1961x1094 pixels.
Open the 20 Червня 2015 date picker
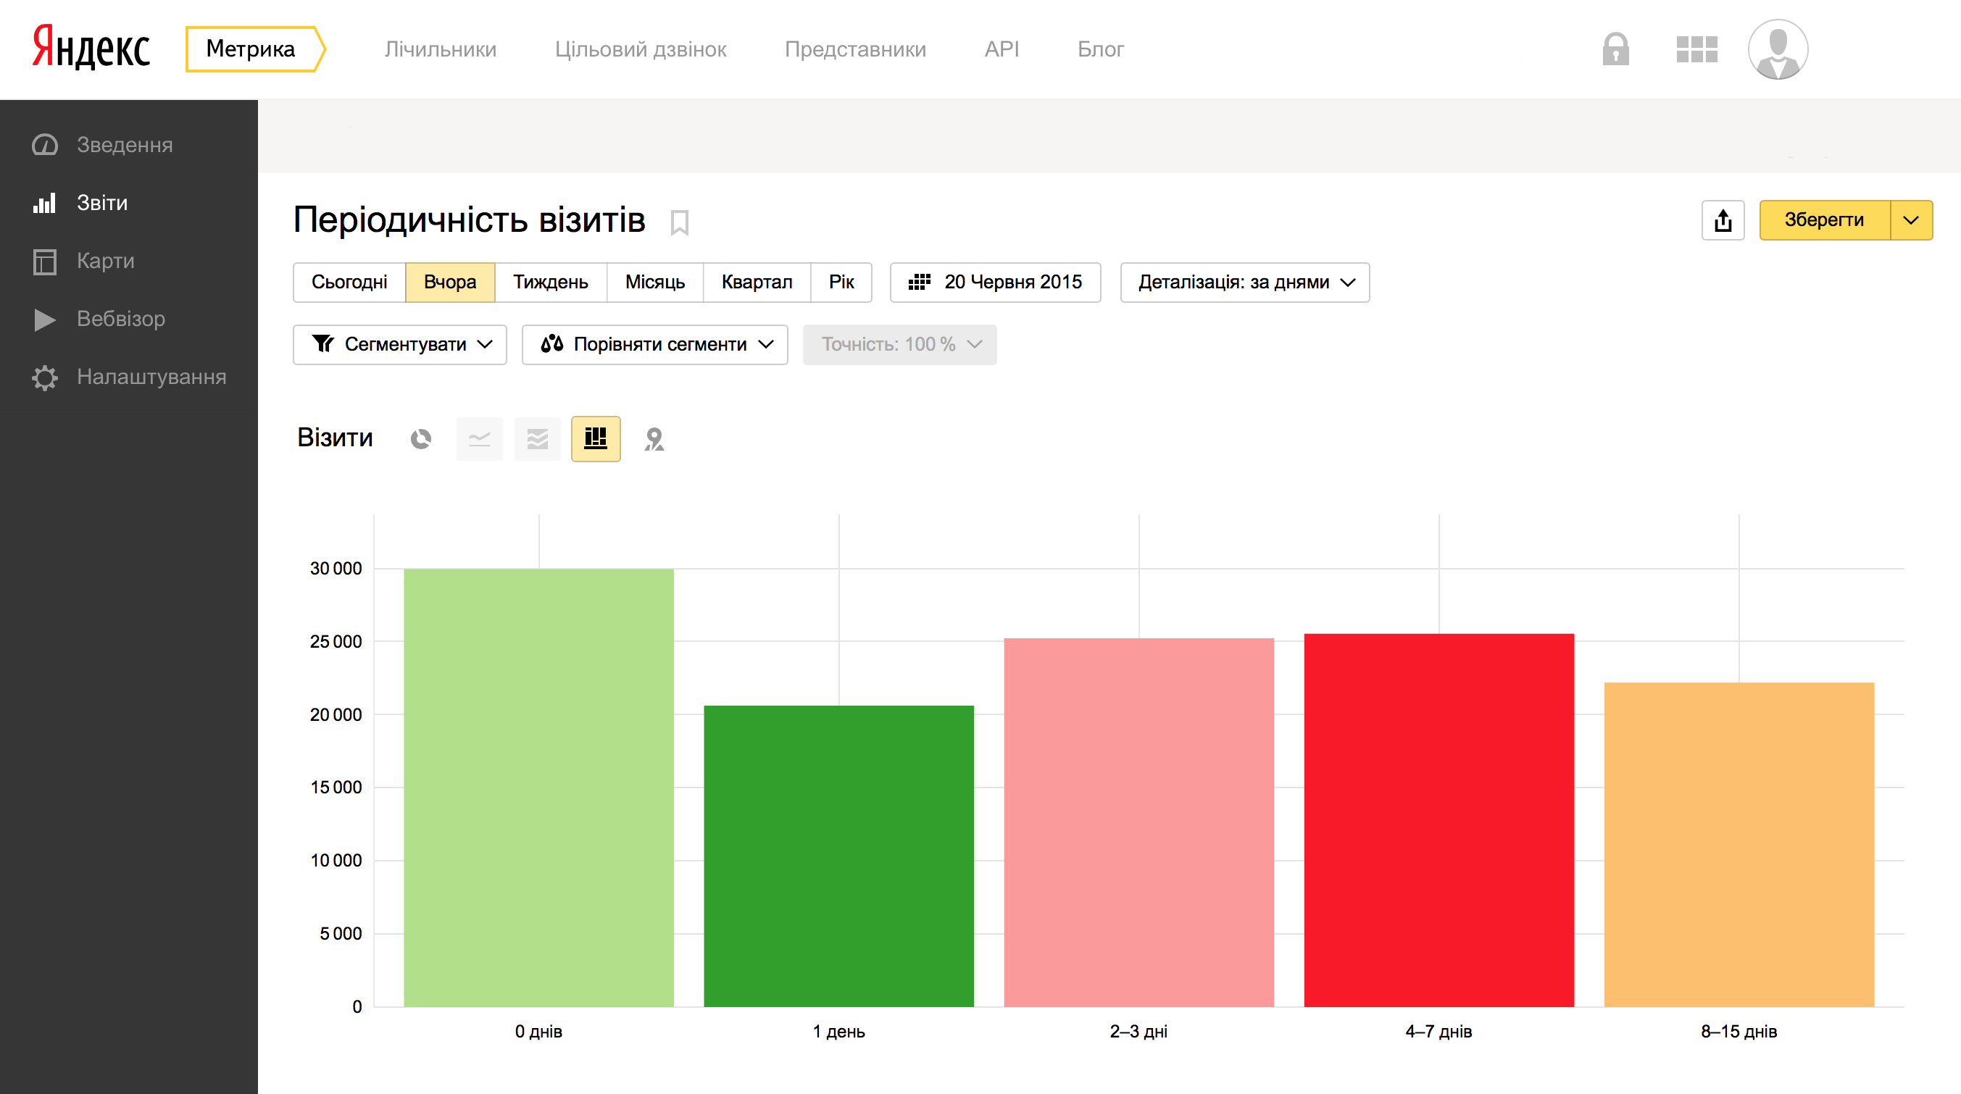pos(995,283)
